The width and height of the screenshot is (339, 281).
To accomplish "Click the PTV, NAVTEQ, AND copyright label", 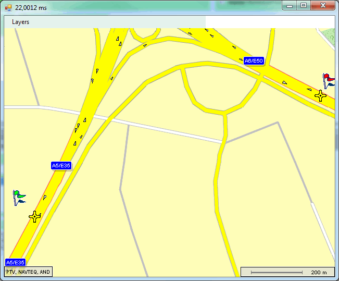I will point(28,272).
